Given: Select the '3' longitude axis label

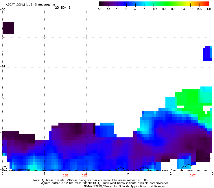Looking at the screenshot, I should tap(44, 174).
